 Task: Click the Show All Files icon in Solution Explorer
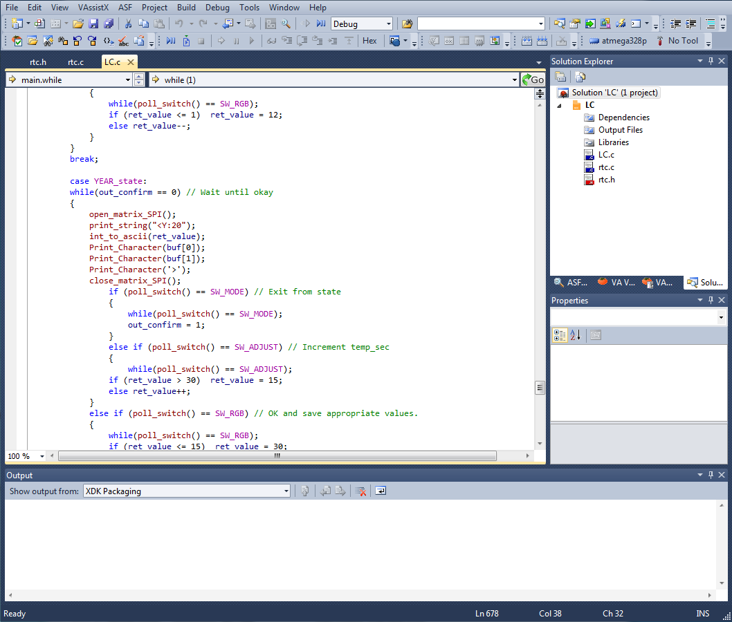click(580, 77)
